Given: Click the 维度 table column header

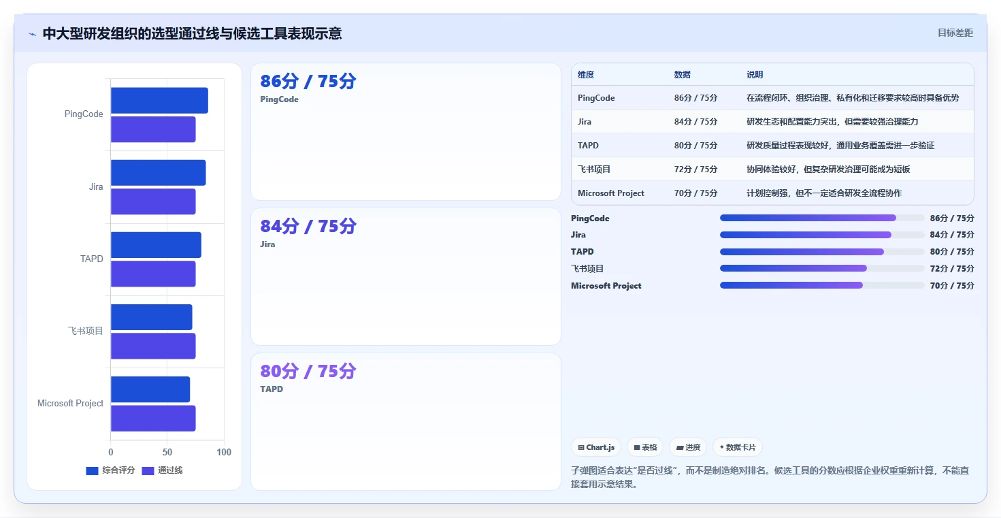Looking at the screenshot, I should [x=586, y=75].
